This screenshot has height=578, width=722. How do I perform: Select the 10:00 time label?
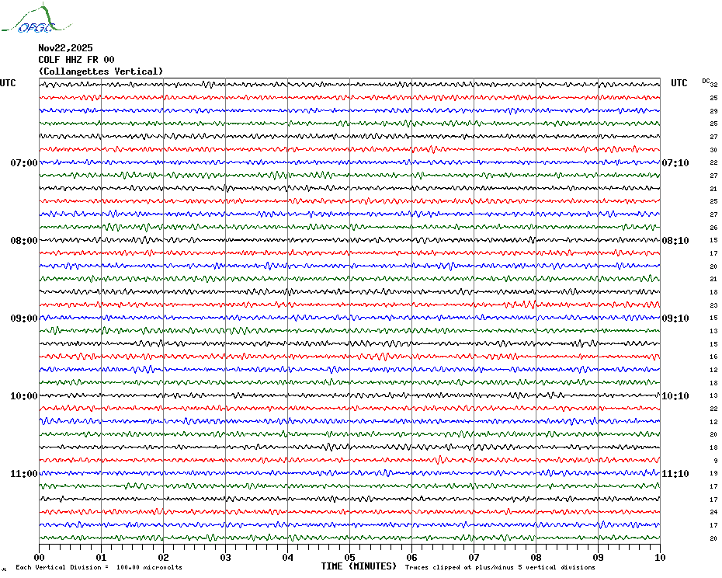(x=24, y=396)
